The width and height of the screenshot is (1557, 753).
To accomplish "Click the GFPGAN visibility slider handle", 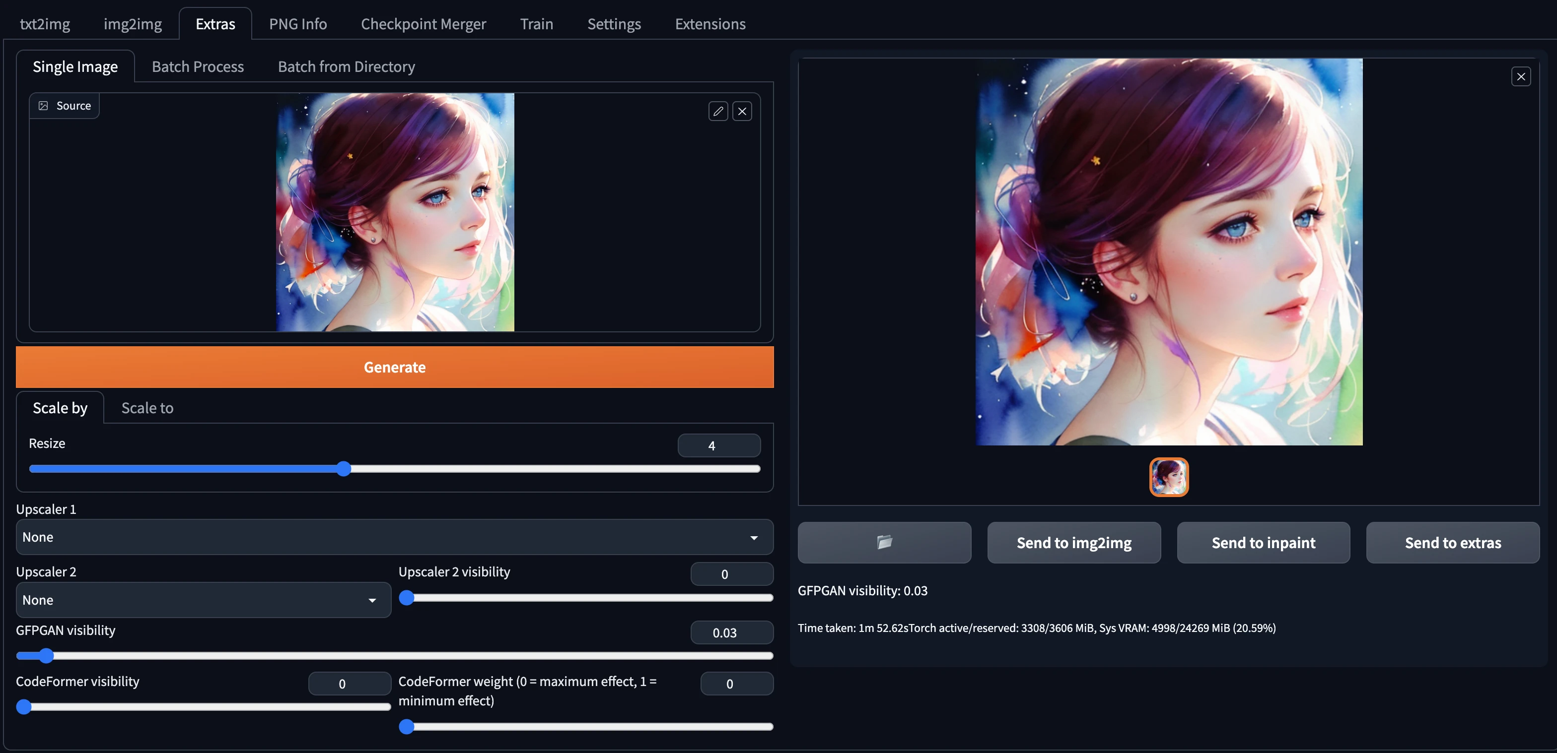I will tap(47, 656).
